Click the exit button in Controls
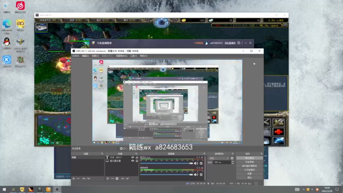Screen dimensions: 343x193 tap(250, 178)
